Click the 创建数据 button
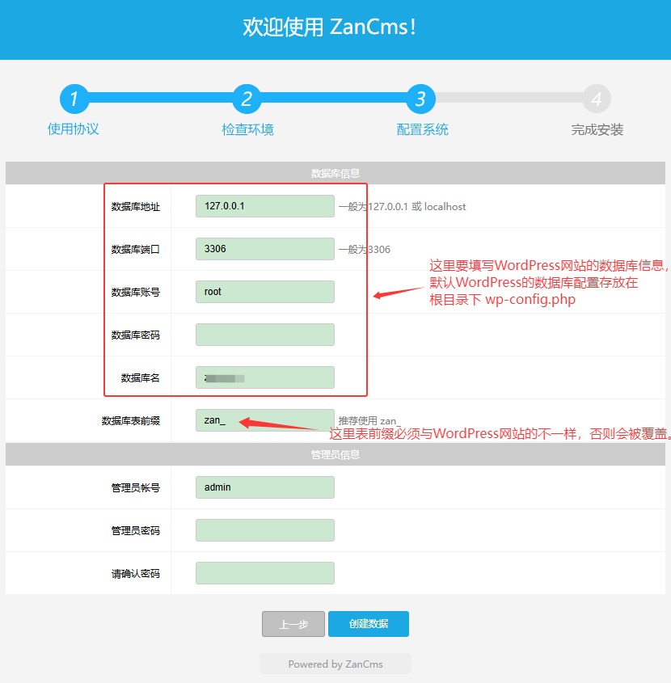 (369, 624)
